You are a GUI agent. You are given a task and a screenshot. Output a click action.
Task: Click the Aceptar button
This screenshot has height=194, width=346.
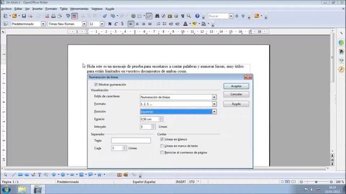pos(236,86)
